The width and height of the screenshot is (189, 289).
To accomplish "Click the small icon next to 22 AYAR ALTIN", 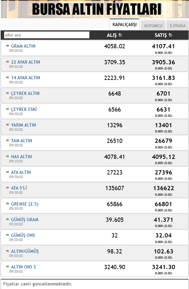I will [x=8, y=62].
